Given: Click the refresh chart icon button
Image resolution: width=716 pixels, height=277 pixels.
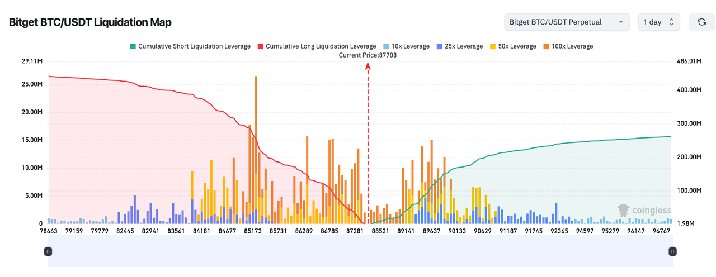Looking at the screenshot, I should click(701, 22).
